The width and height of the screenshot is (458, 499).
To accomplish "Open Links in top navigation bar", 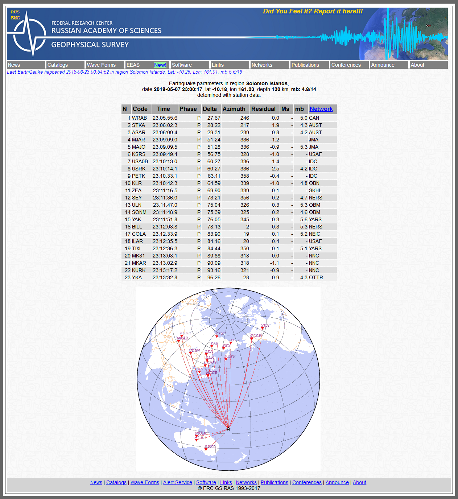I will (x=218, y=65).
